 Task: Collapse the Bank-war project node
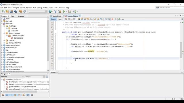(2, 23)
